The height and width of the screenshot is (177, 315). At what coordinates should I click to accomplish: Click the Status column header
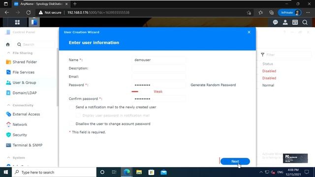(x=268, y=64)
